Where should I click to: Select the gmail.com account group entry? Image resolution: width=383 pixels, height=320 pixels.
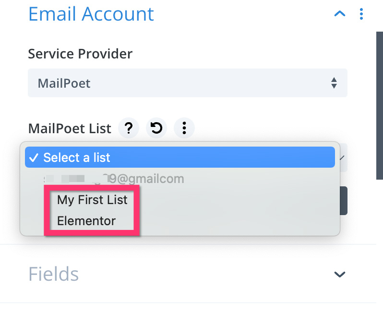click(114, 179)
